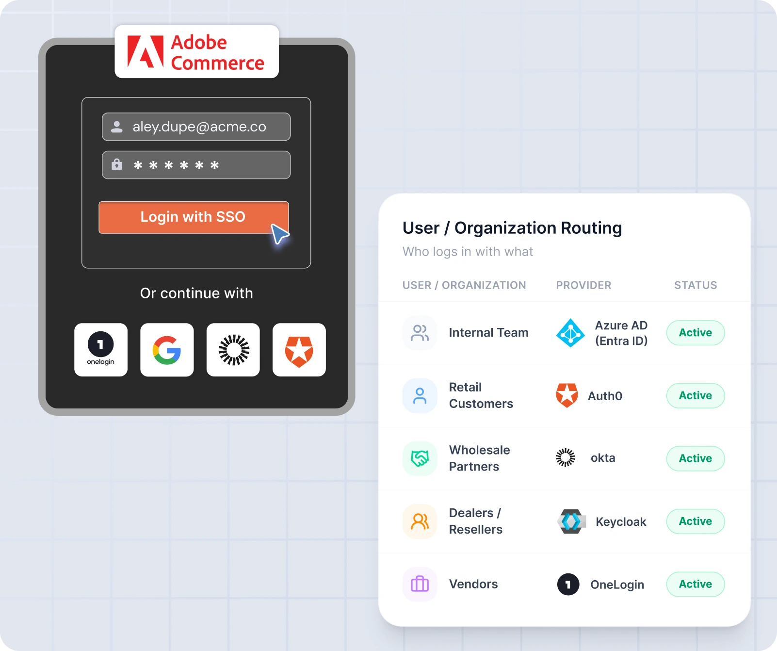Click the Keycloak provider name
This screenshot has width=777, height=651.
[621, 522]
